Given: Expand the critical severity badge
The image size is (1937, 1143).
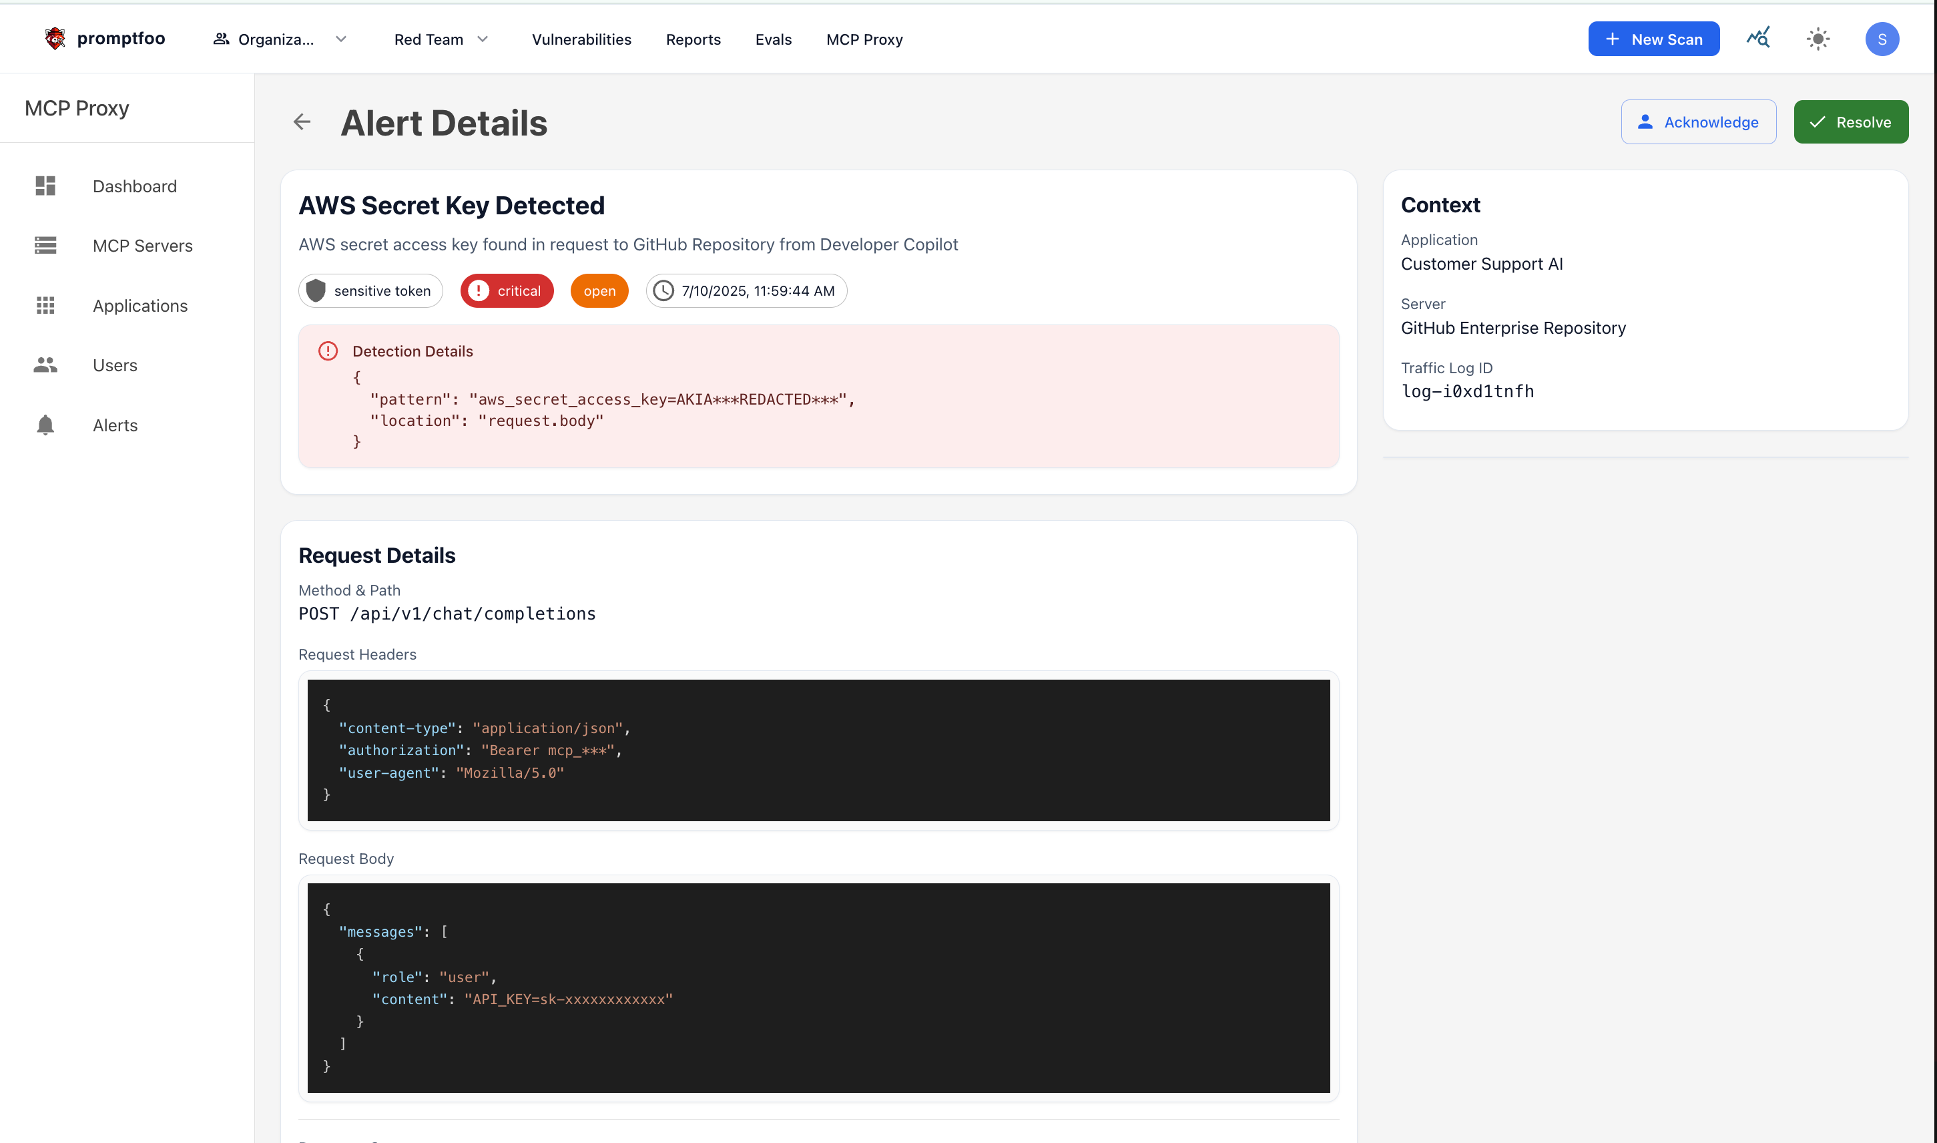Looking at the screenshot, I should coord(506,290).
